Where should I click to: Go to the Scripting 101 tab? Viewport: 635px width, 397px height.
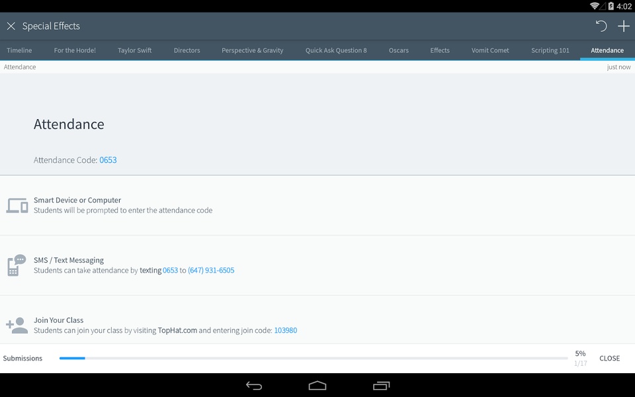pyautogui.click(x=550, y=50)
